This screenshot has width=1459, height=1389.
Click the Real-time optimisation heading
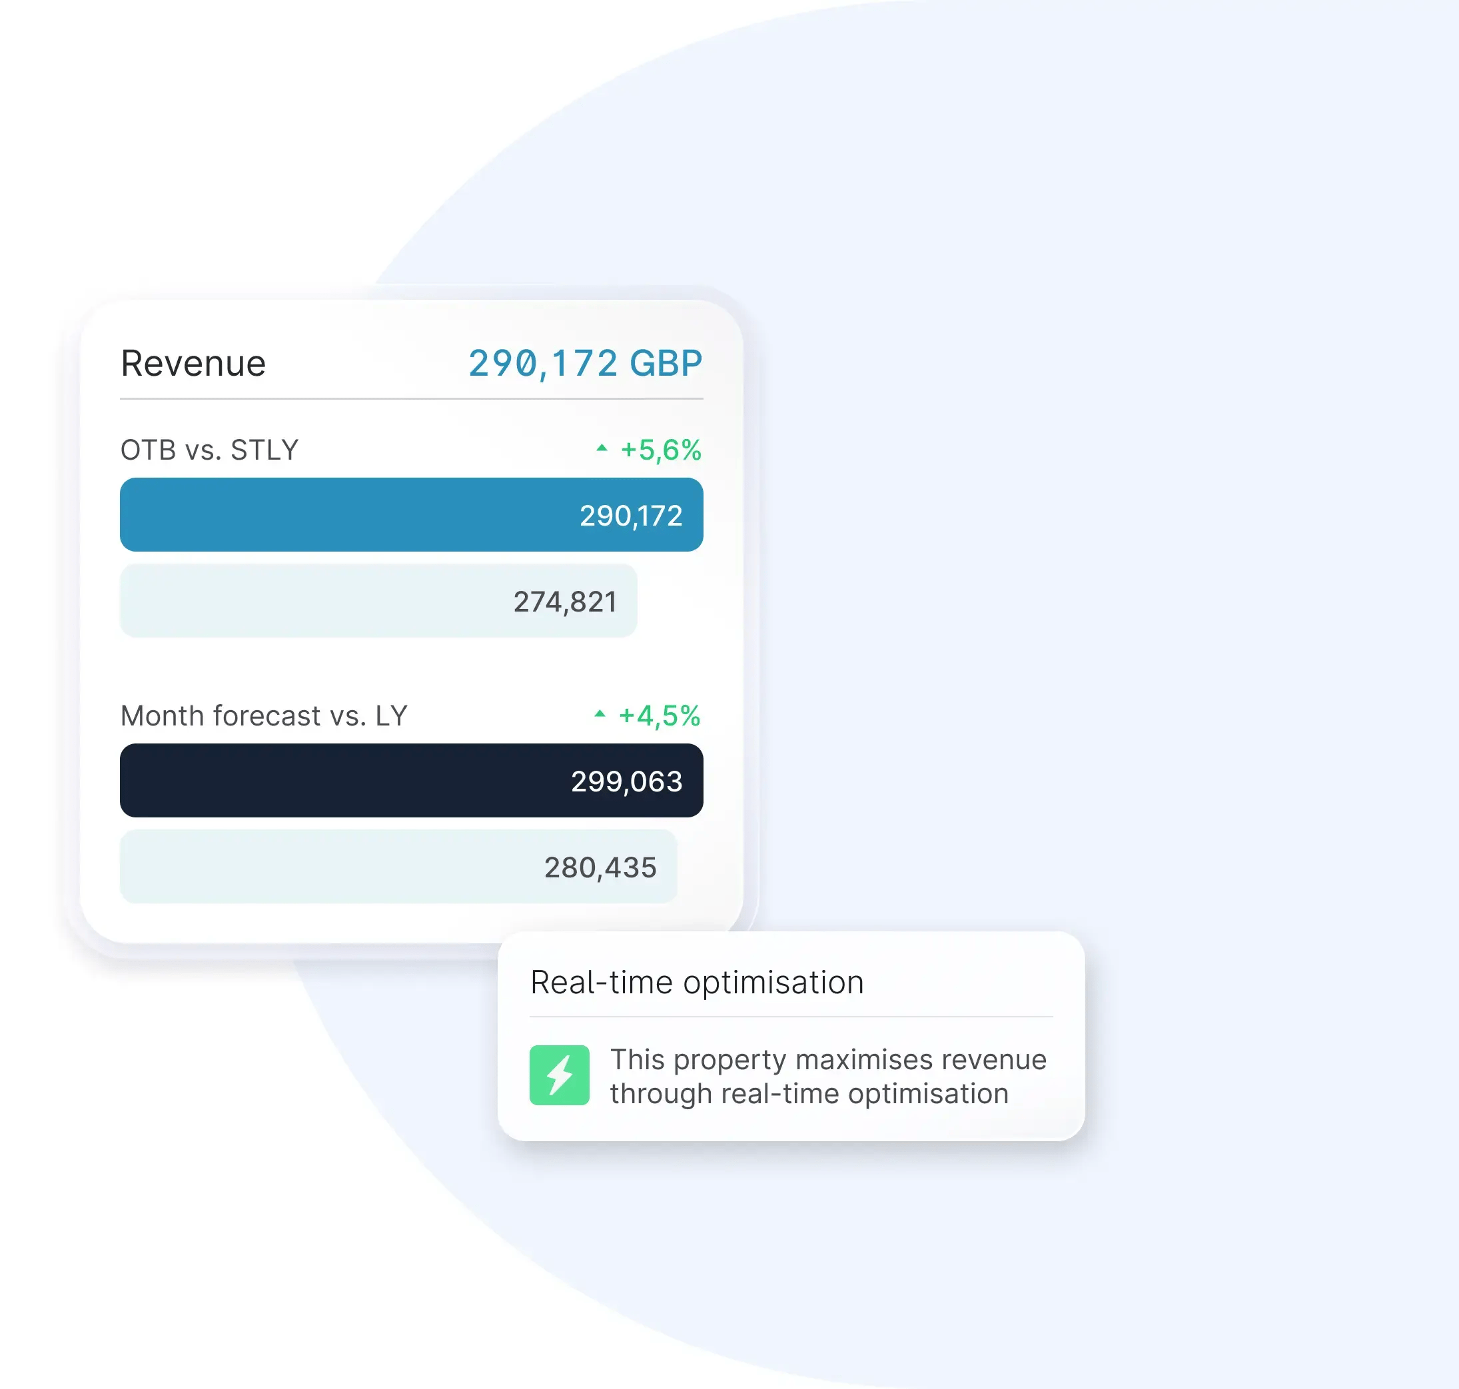point(697,983)
